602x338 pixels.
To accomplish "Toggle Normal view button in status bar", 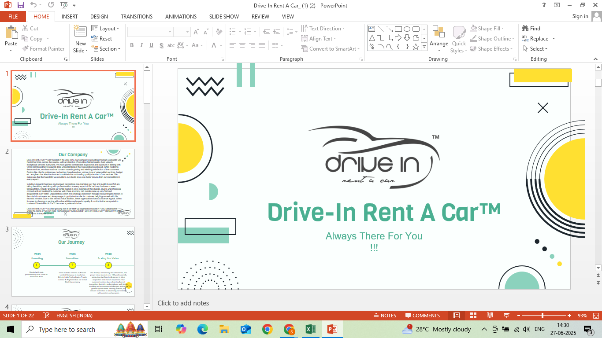I will pyautogui.click(x=457, y=316).
